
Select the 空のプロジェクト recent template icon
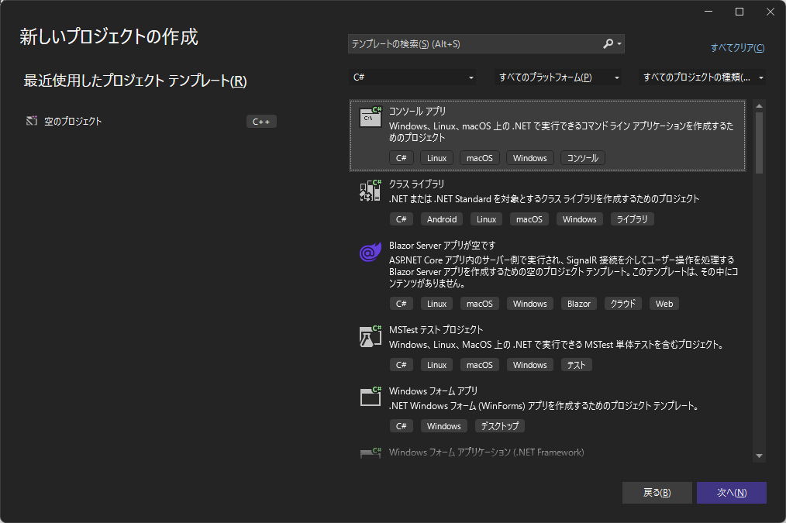point(31,121)
